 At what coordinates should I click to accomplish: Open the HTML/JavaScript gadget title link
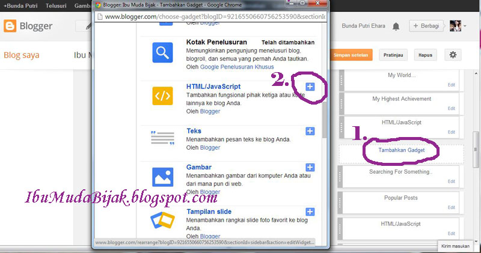[x=213, y=87]
